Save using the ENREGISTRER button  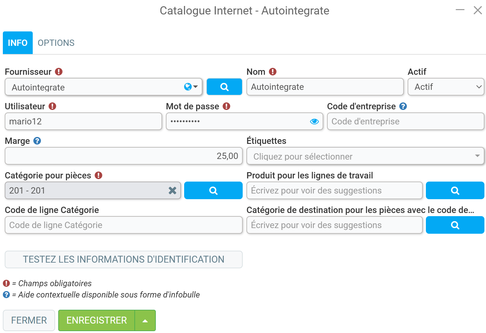tap(97, 320)
